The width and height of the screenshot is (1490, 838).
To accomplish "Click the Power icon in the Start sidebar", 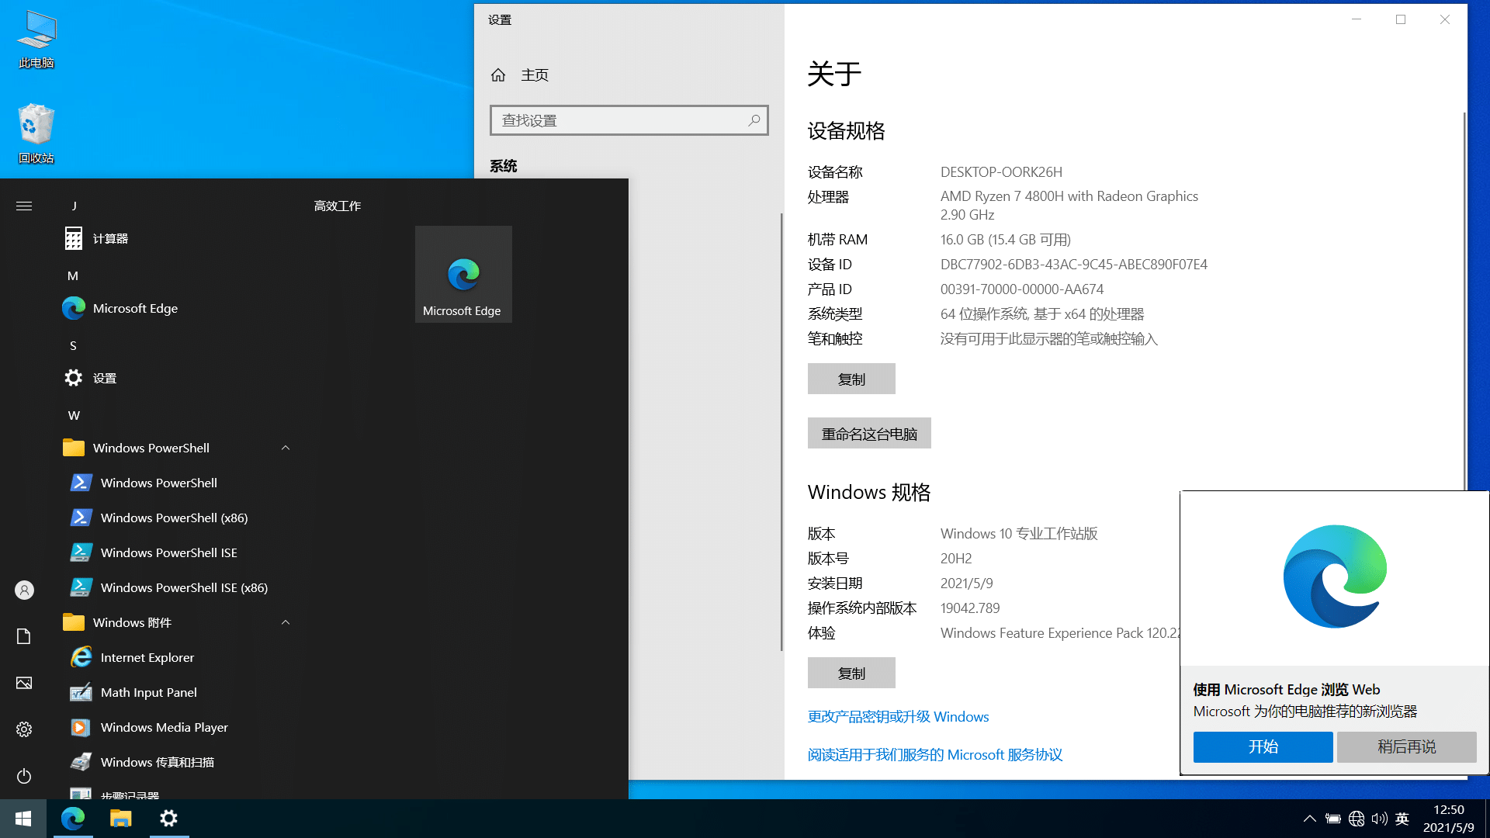I will click(24, 776).
